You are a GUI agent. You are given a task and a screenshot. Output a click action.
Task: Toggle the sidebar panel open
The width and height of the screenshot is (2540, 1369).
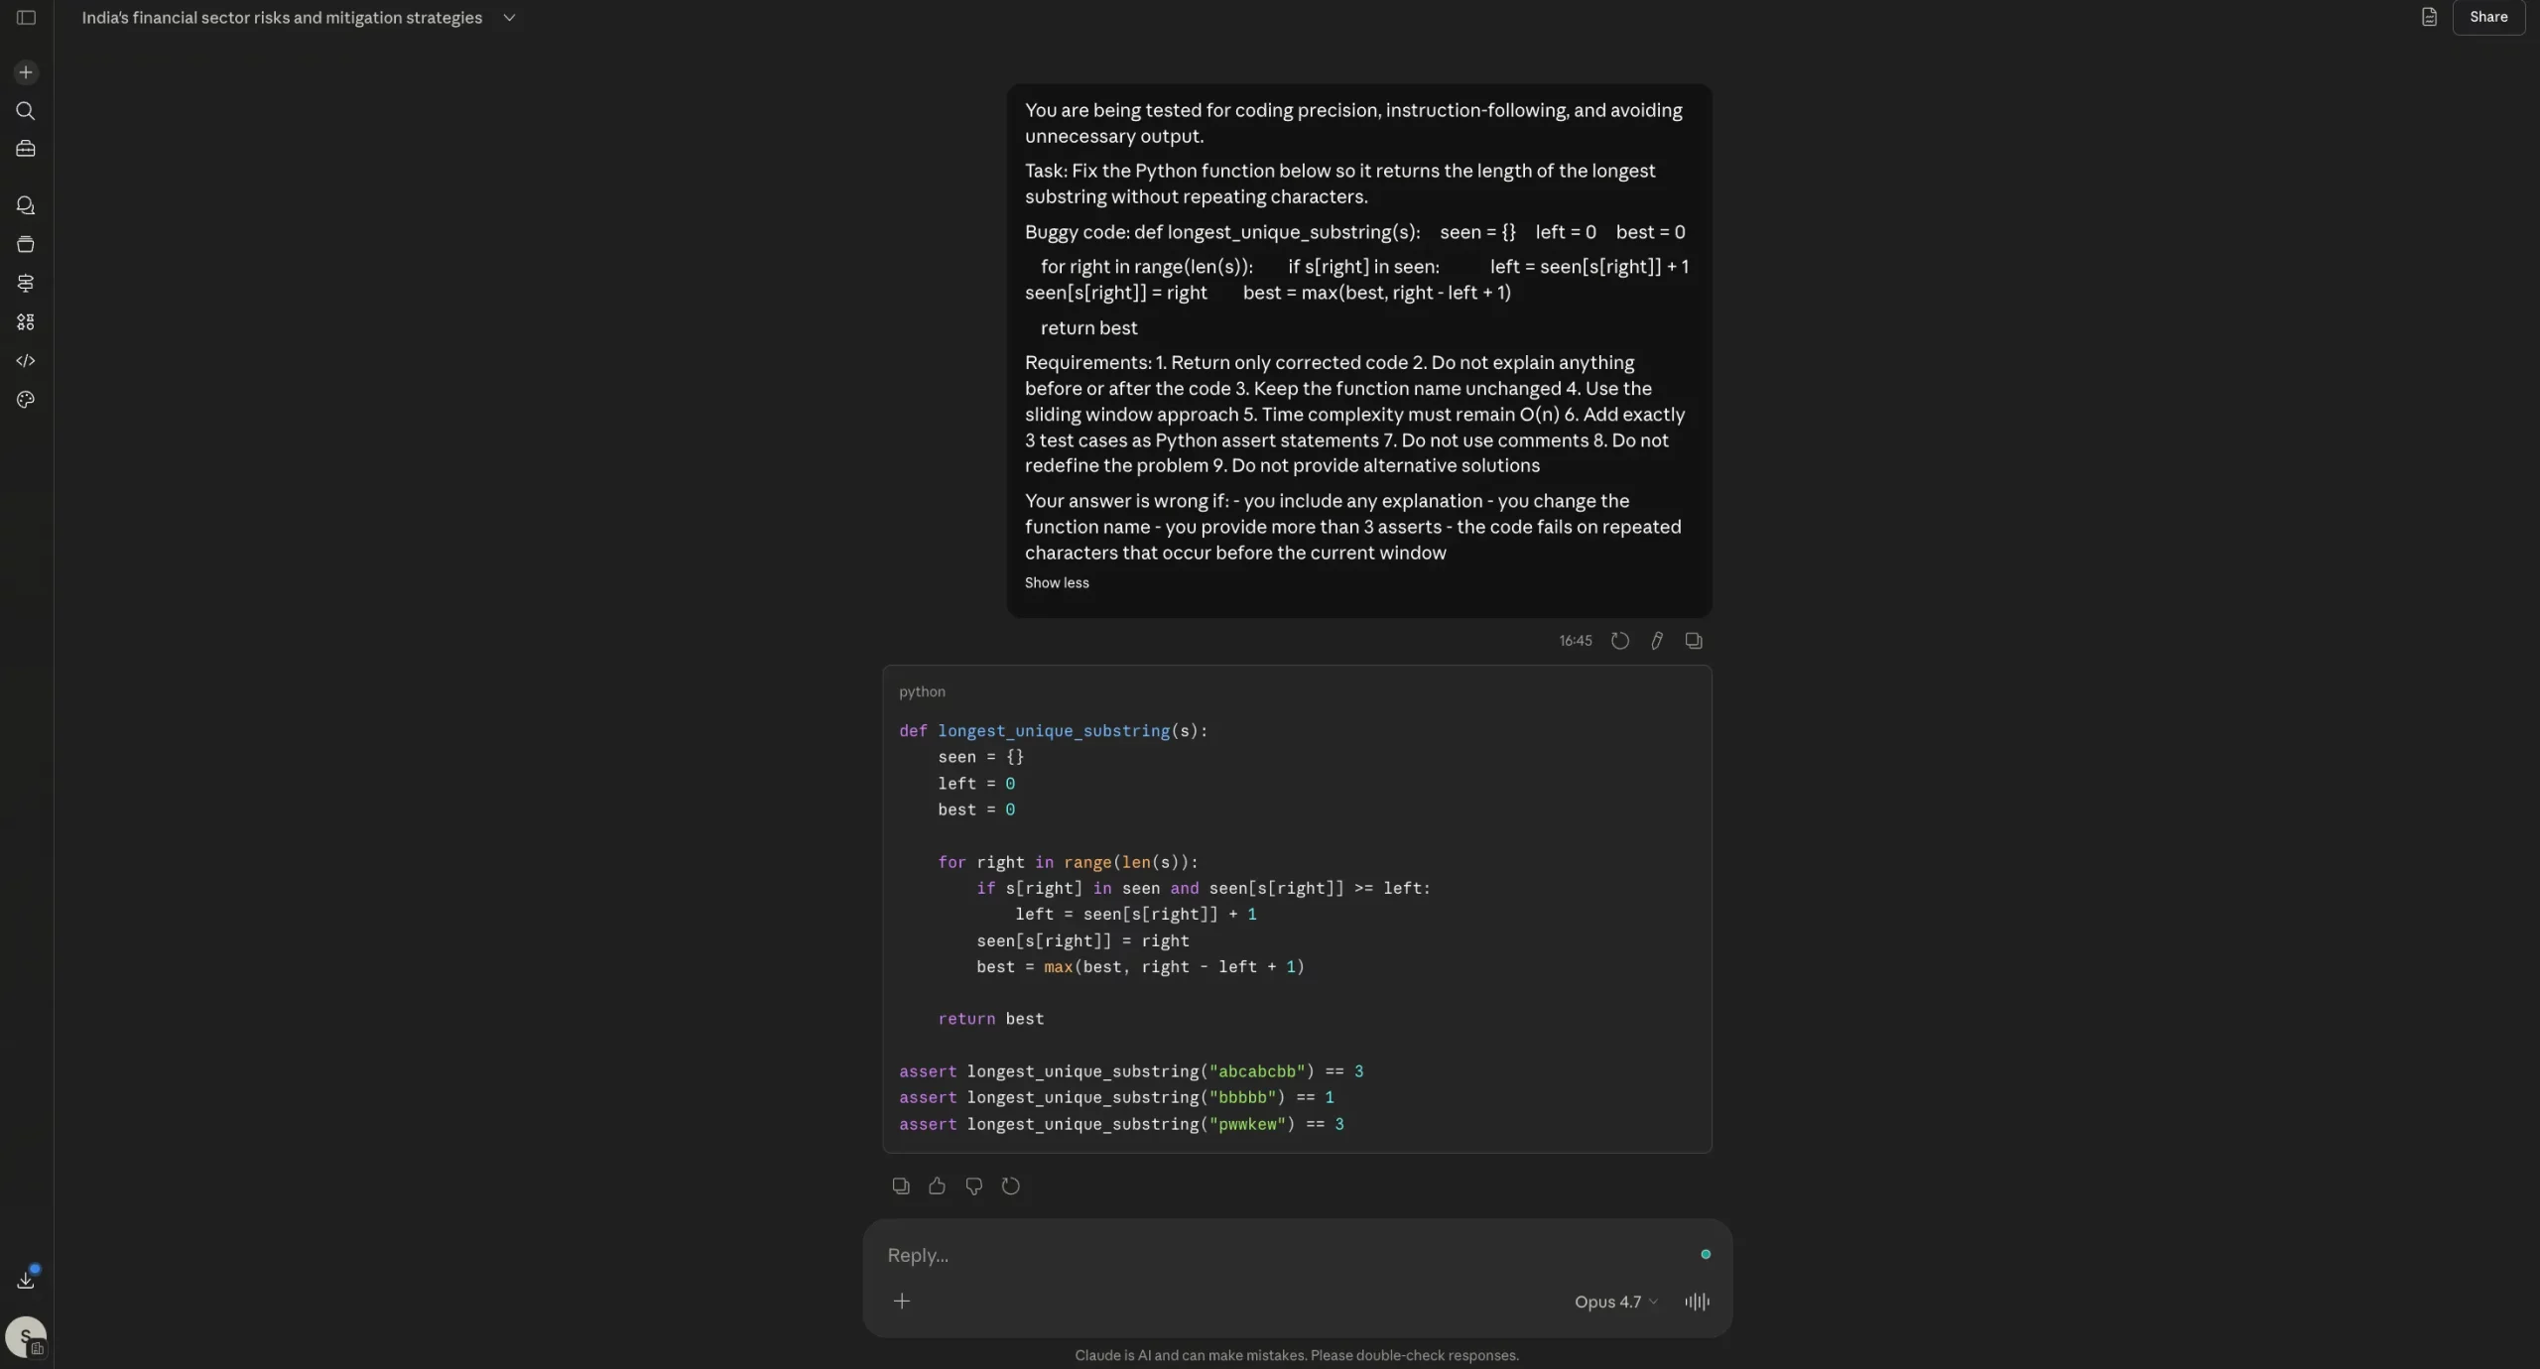click(27, 18)
